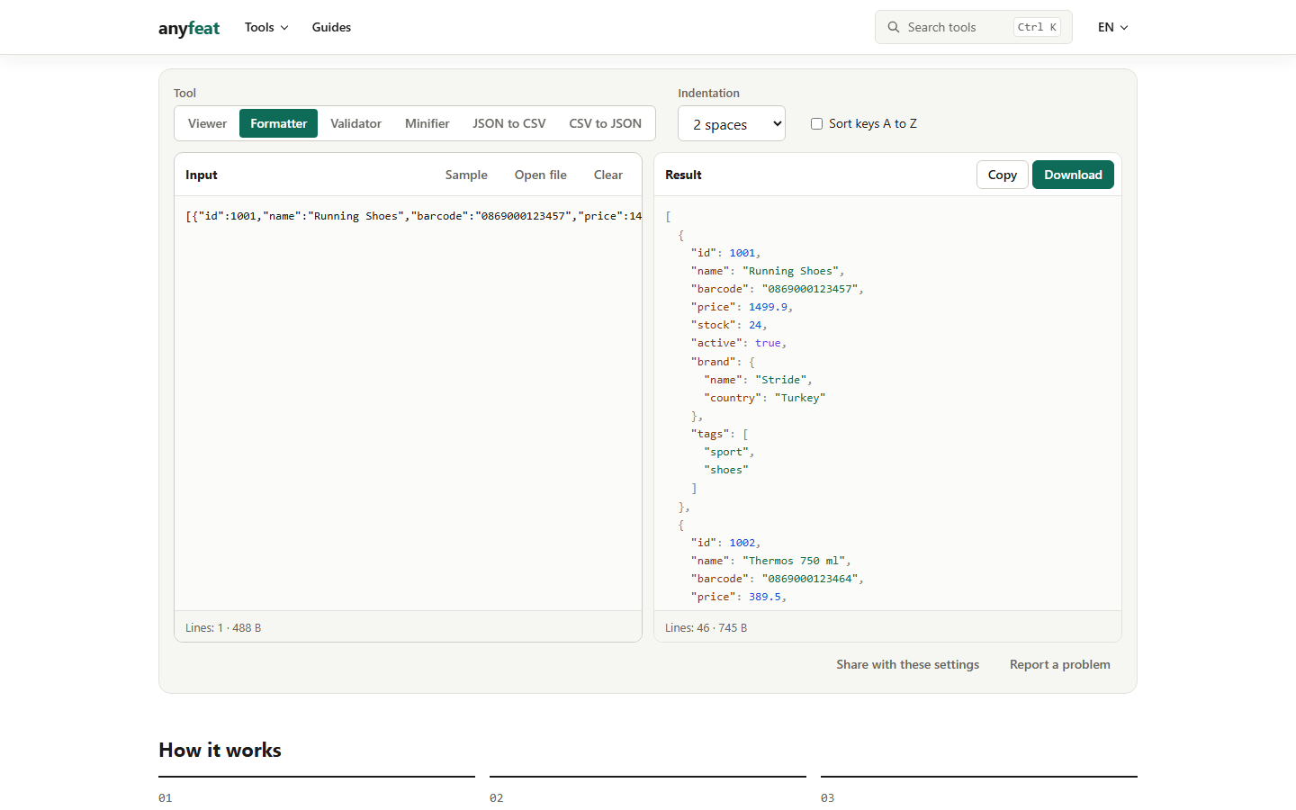Click the "0869000123464" barcode value

[810, 579]
